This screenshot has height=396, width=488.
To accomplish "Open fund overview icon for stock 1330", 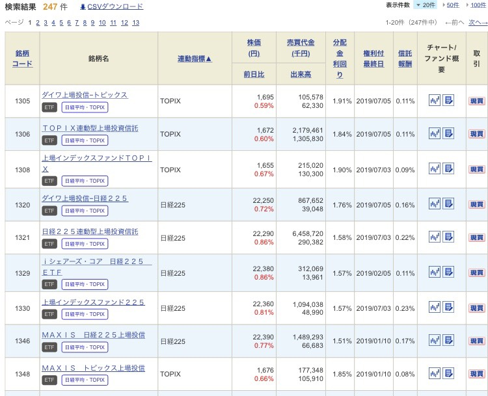I will point(448,308).
